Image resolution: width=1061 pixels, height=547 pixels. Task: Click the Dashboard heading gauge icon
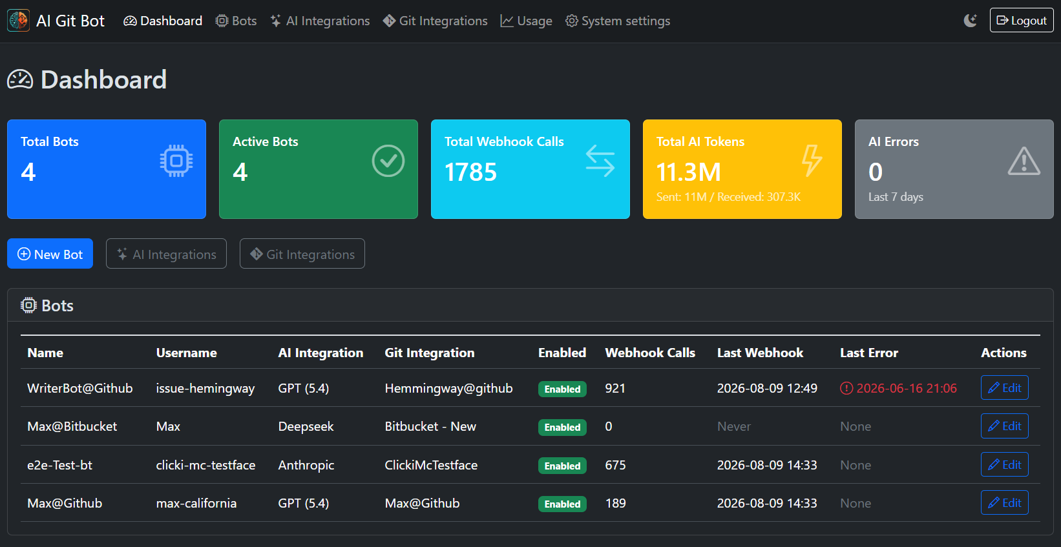coord(20,80)
